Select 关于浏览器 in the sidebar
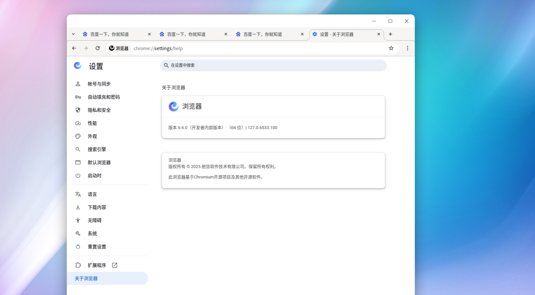 pyautogui.click(x=108, y=278)
